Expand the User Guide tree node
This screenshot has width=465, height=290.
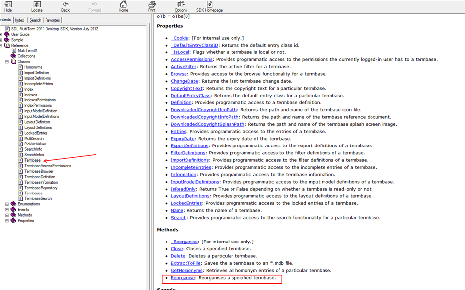point(1,35)
